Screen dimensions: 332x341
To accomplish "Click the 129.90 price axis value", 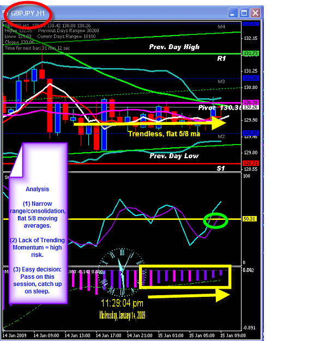I will tap(251, 120).
